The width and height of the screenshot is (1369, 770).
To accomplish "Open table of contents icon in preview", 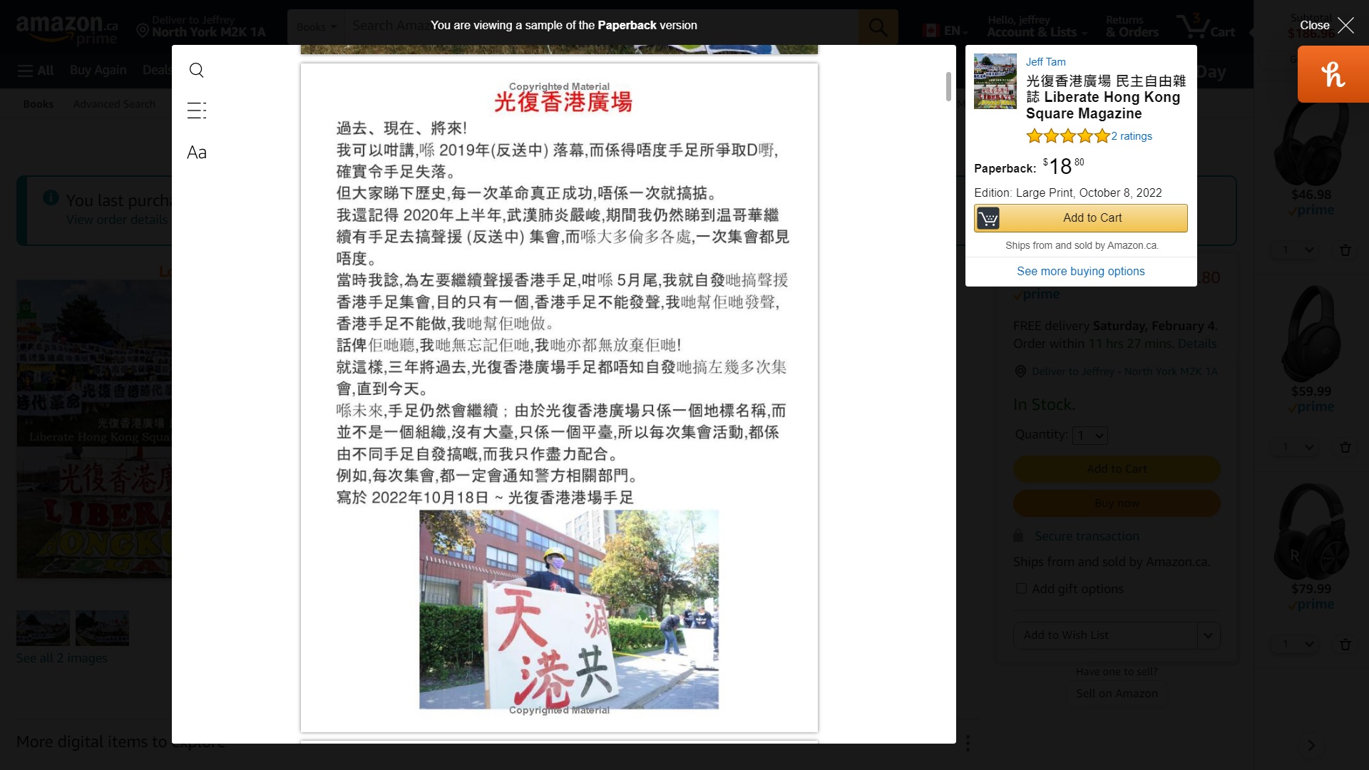I will pyautogui.click(x=197, y=111).
